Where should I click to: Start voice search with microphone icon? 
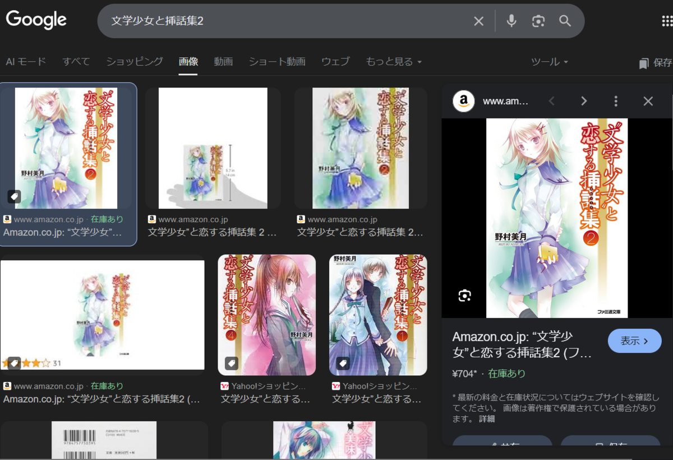coord(511,21)
